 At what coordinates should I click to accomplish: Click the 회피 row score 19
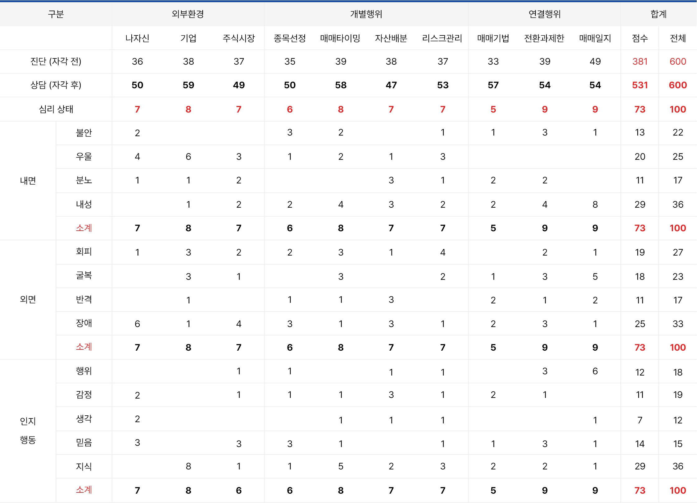(x=640, y=252)
